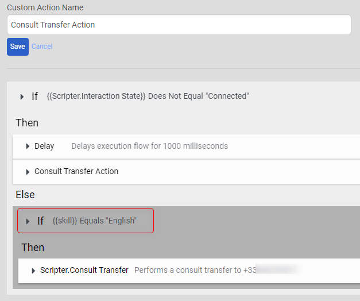The image size is (360, 301).
Task: Click the first Then heading under top If
Action: [x=27, y=122]
